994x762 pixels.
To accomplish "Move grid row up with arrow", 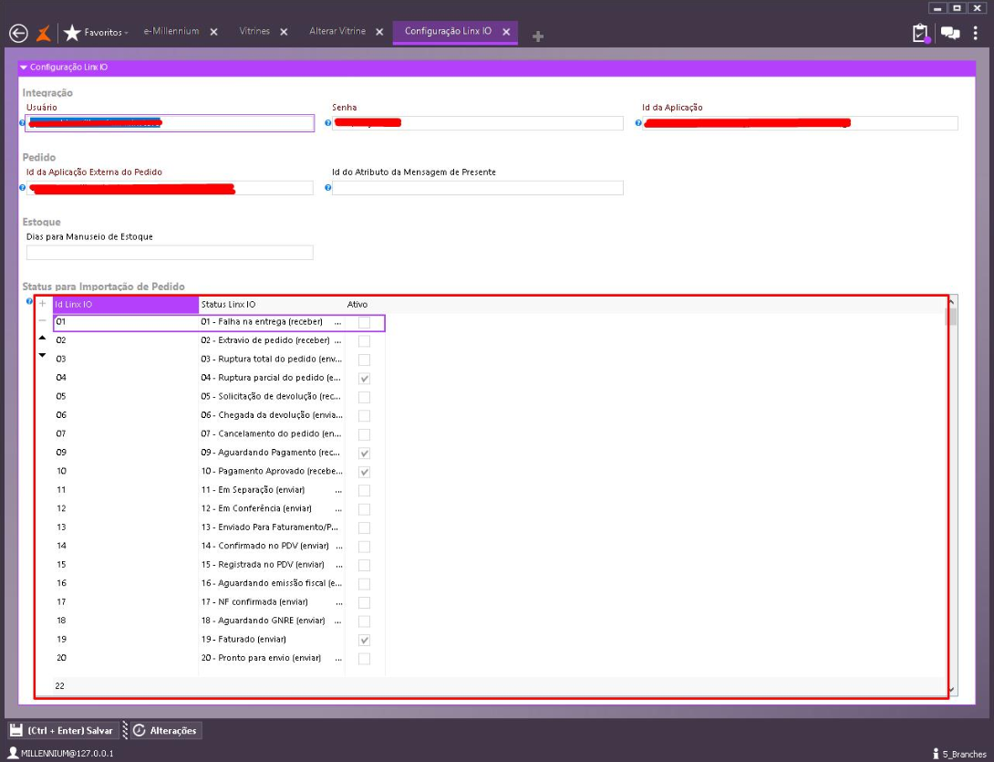I will pyautogui.click(x=43, y=339).
